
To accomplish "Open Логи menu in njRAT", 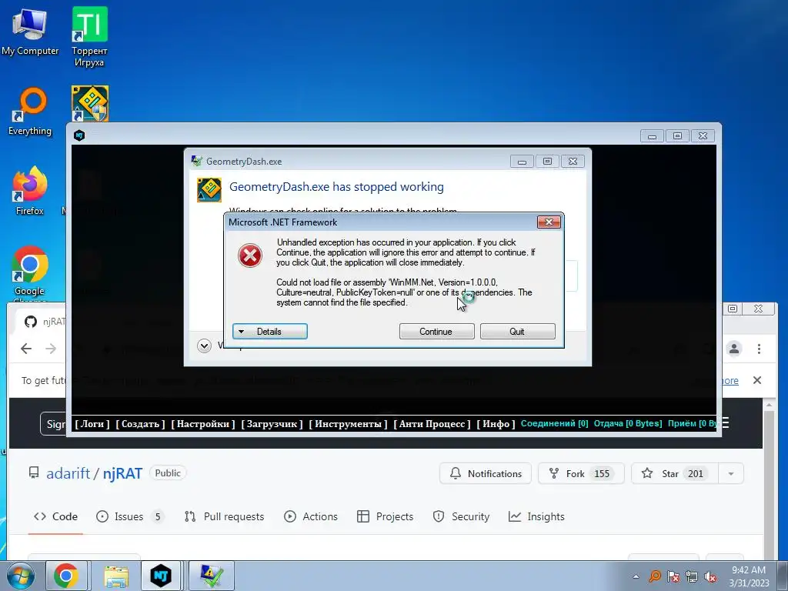I will tap(92, 424).
